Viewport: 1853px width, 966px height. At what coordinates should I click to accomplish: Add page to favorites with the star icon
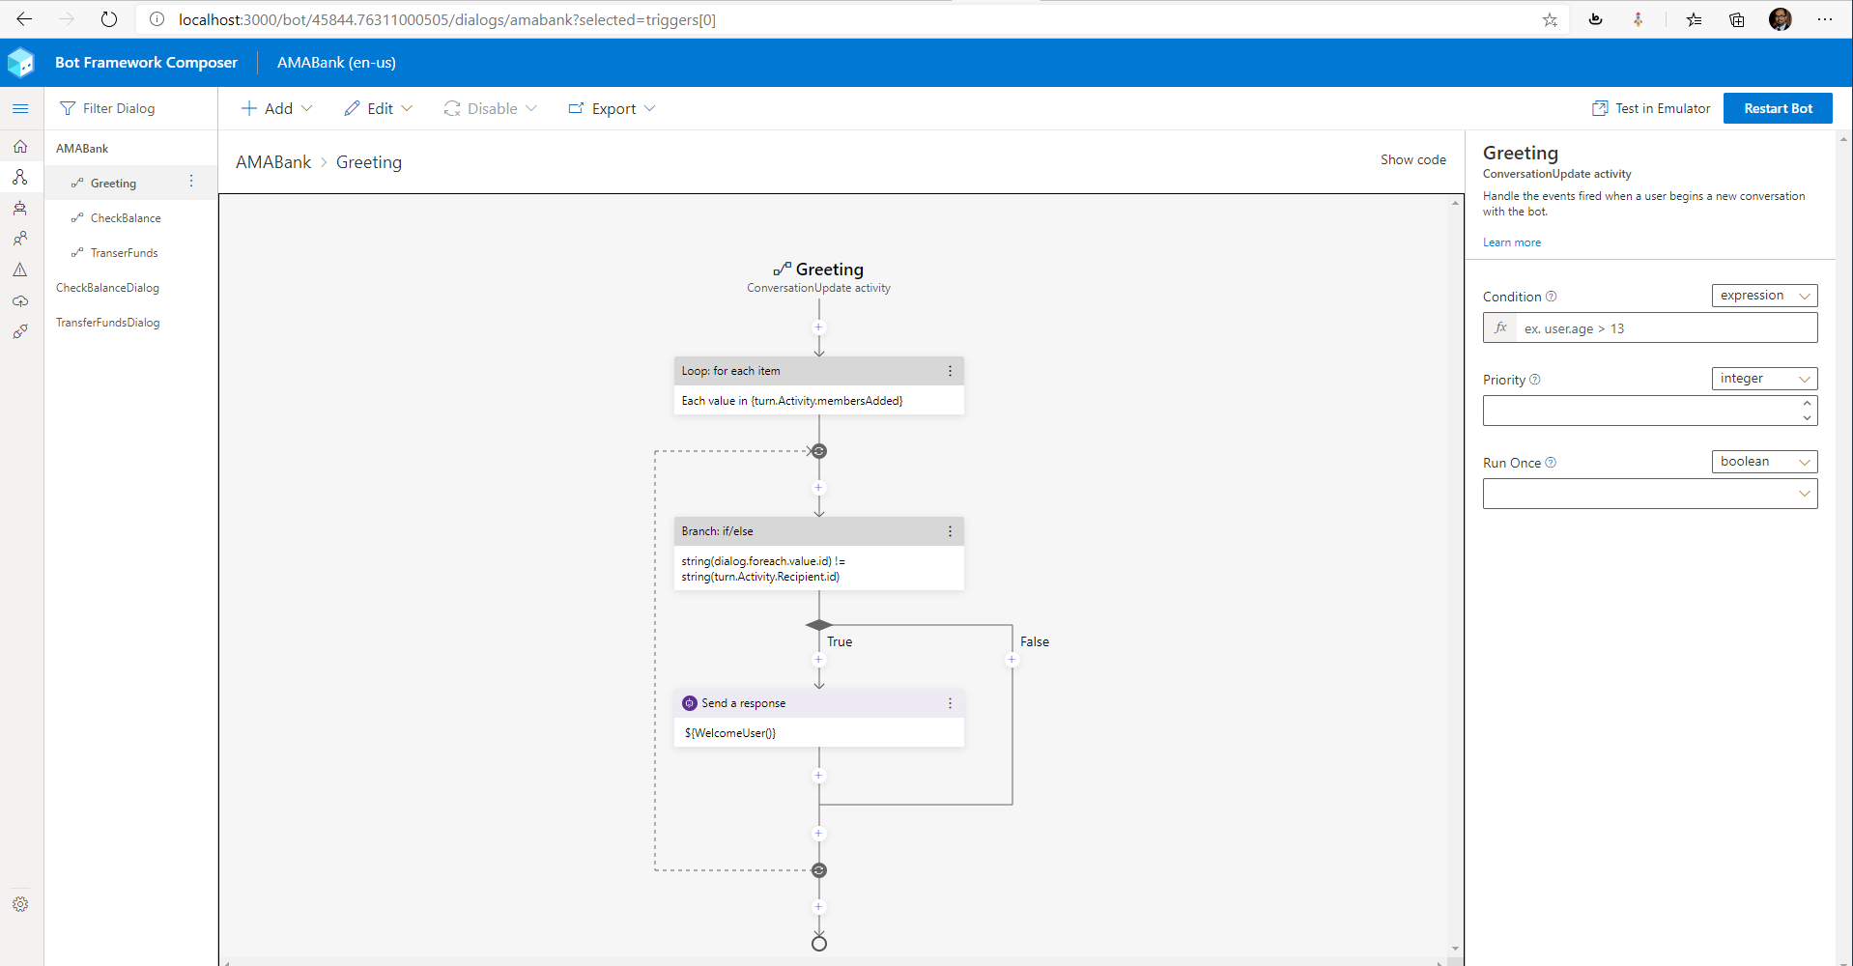click(1550, 19)
